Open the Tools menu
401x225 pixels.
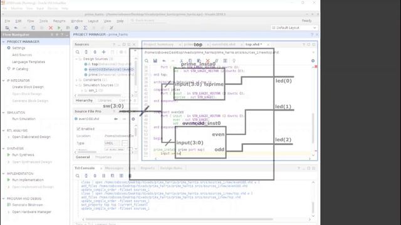(x=43, y=21)
